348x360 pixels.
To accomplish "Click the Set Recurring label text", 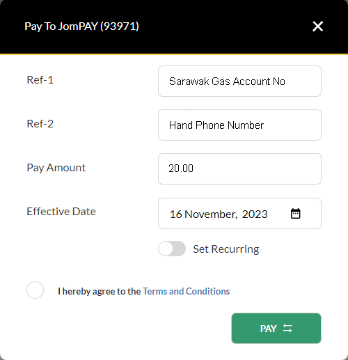I will [226, 249].
